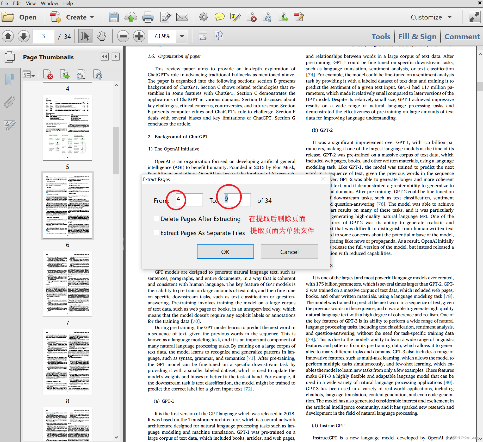The width and height of the screenshot is (483, 442).
Task: Click the To page input field
Action: coord(237,200)
